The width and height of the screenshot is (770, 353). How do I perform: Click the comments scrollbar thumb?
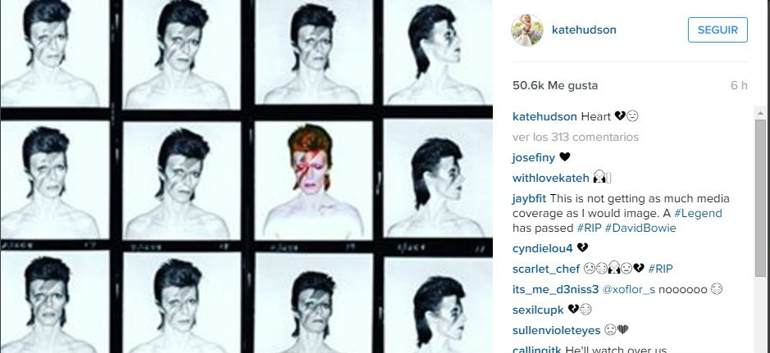pos(761,198)
